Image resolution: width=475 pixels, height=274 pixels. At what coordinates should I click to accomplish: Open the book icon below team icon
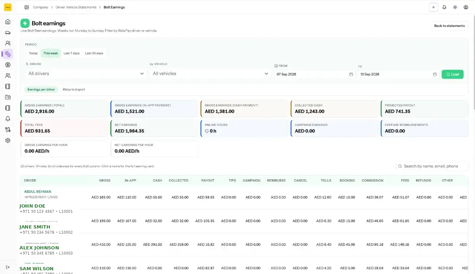[x=8, y=86]
